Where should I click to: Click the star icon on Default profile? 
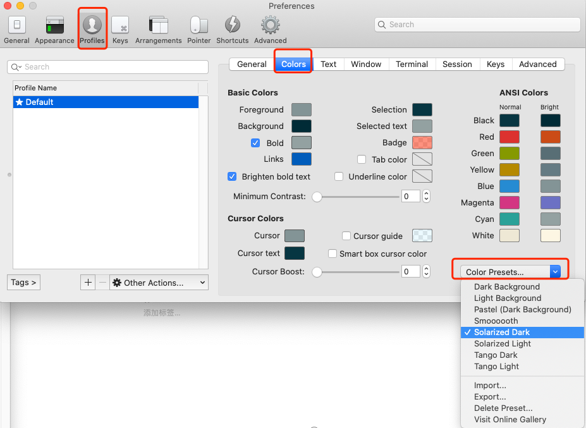(x=20, y=102)
